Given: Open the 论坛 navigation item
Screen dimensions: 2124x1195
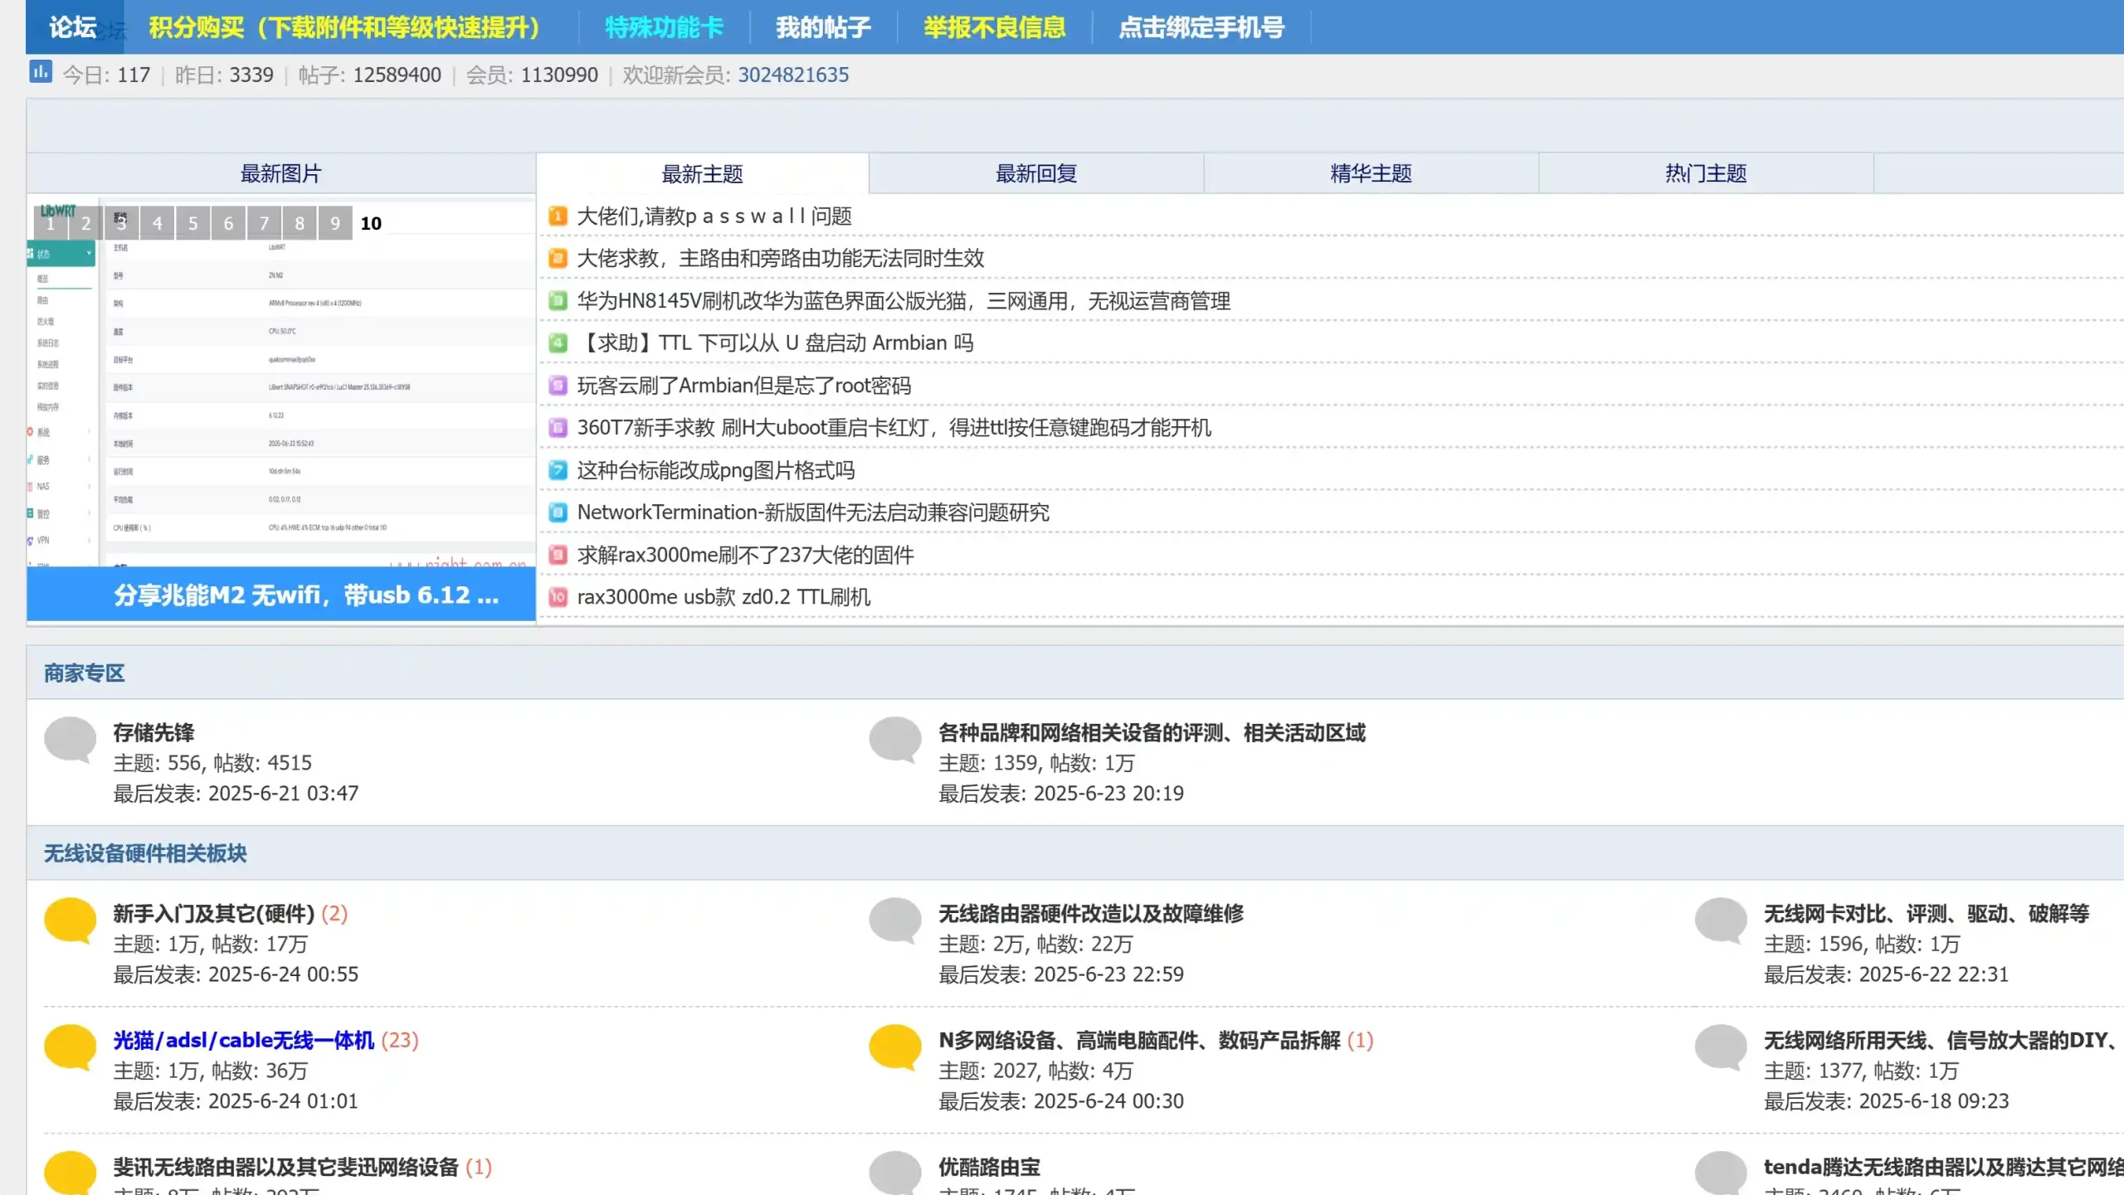Looking at the screenshot, I should coord(73,27).
